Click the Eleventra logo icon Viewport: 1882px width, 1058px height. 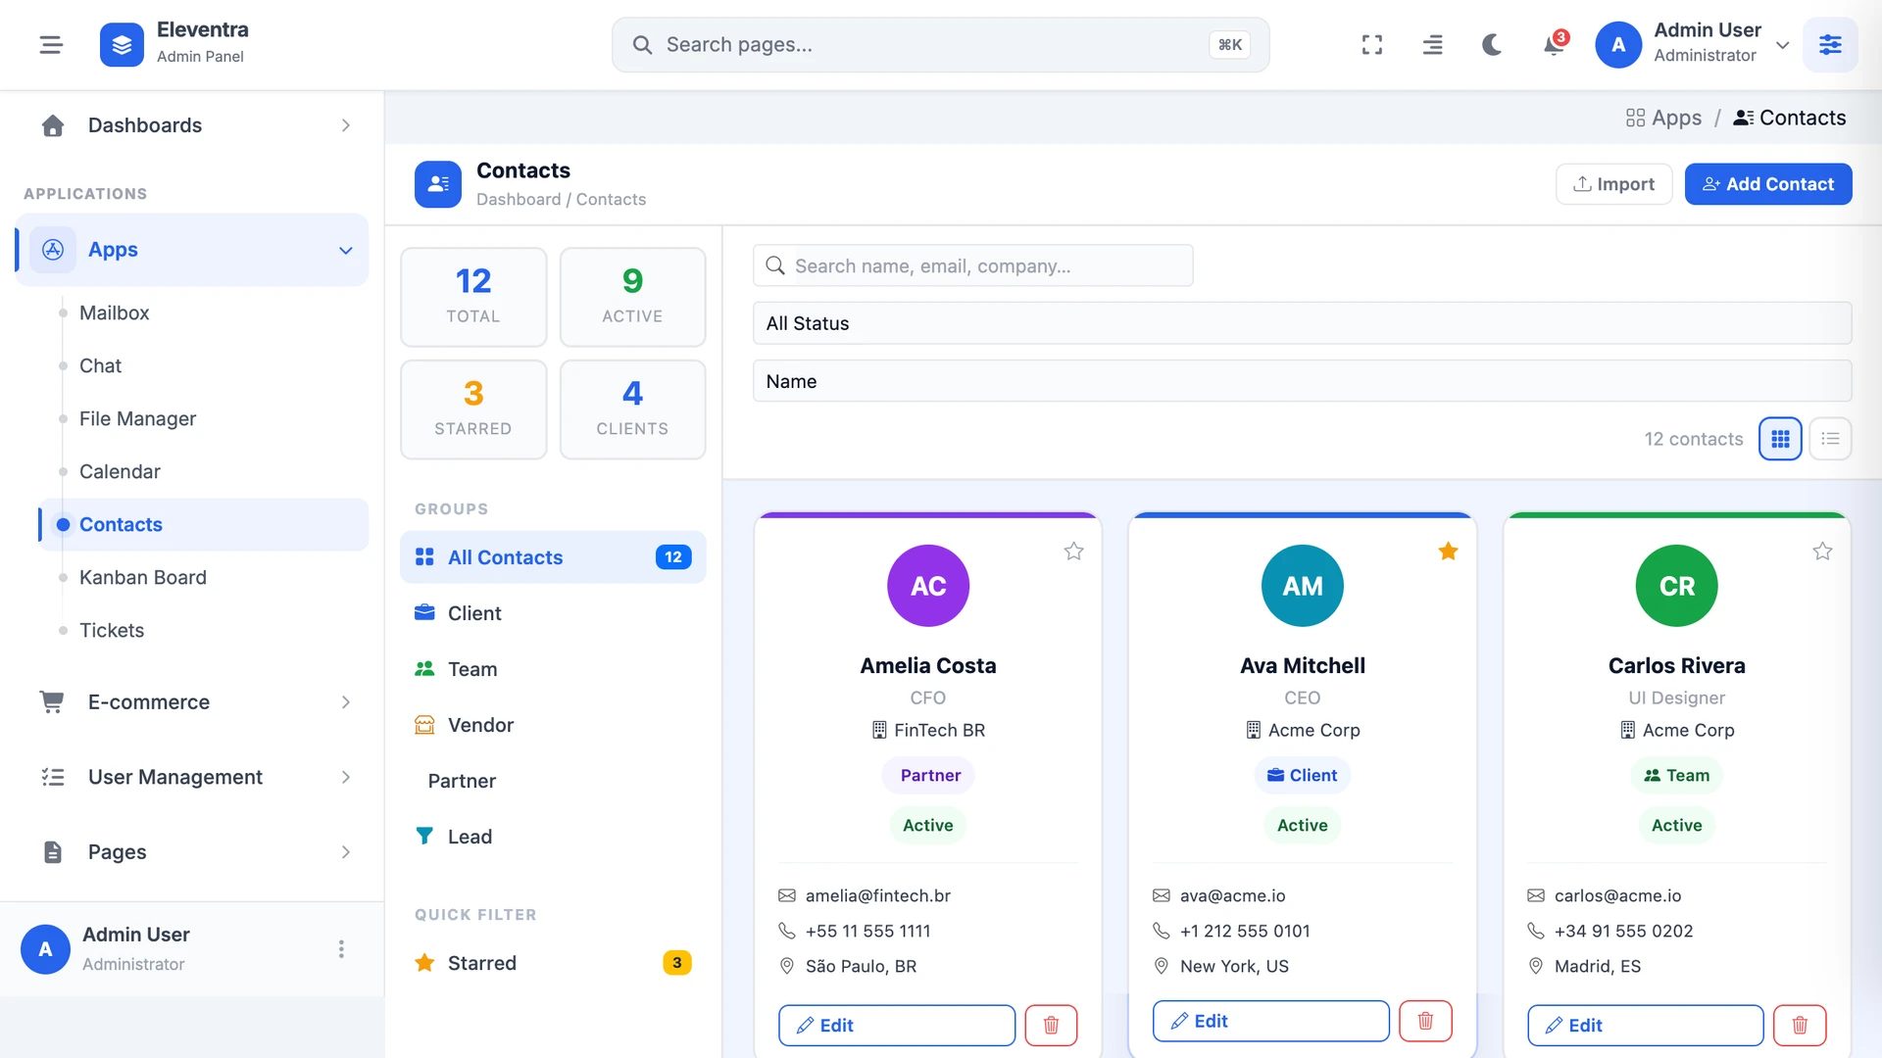122,45
